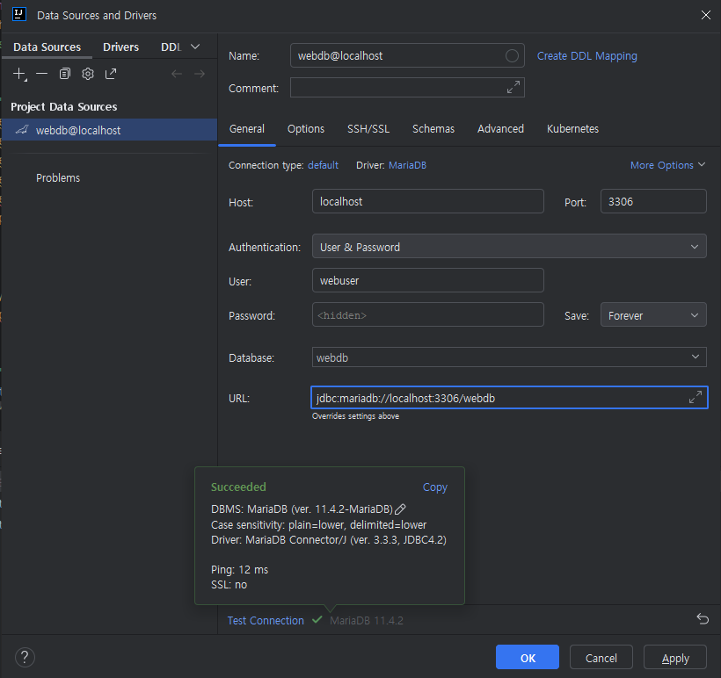Select the Problems item
Image resolution: width=721 pixels, height=678 pixels.
[x=58, y=177]
